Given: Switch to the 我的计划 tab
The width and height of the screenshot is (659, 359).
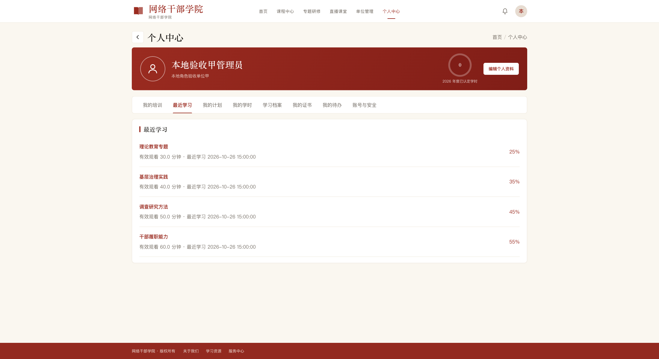Looking at the screenshot, I should pyautogui.click(x=212, y=105).
